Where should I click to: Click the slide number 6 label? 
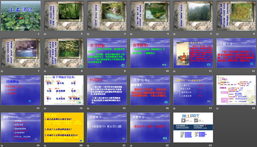(254, 34)
